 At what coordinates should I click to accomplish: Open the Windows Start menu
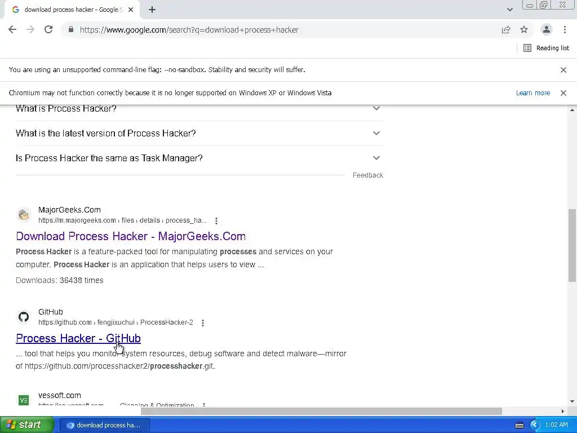pos(26,425)
